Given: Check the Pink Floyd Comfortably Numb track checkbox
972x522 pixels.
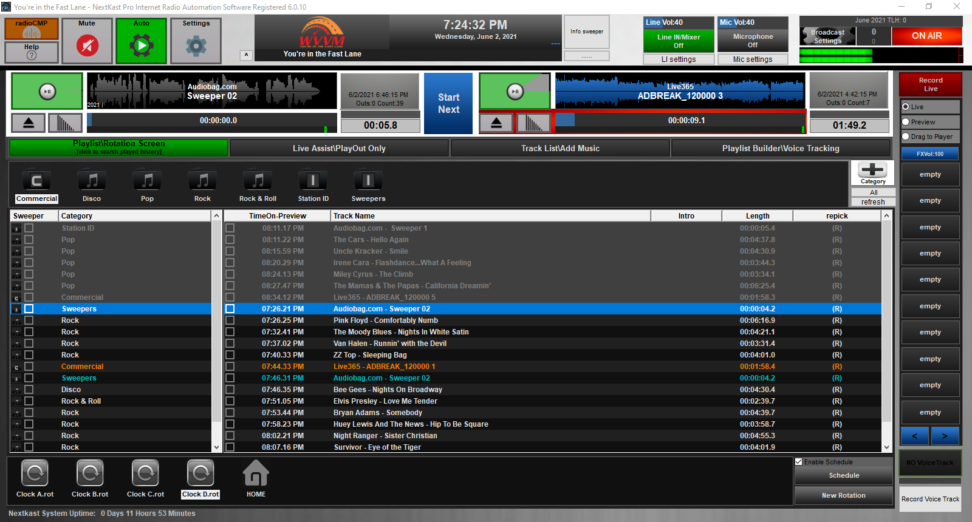Looking at the screenshot, I should click(230, 320).
